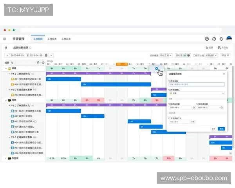Open the notification bell
Screen dimensions: 235x188
(221, 39)
